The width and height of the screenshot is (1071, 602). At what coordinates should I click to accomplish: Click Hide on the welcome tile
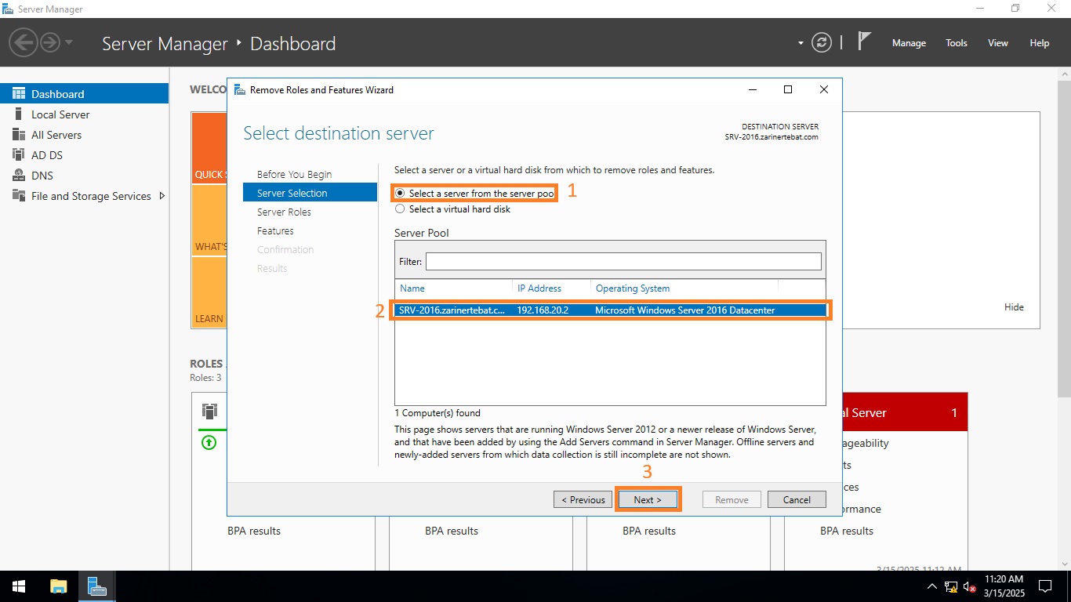point(1014,307)
